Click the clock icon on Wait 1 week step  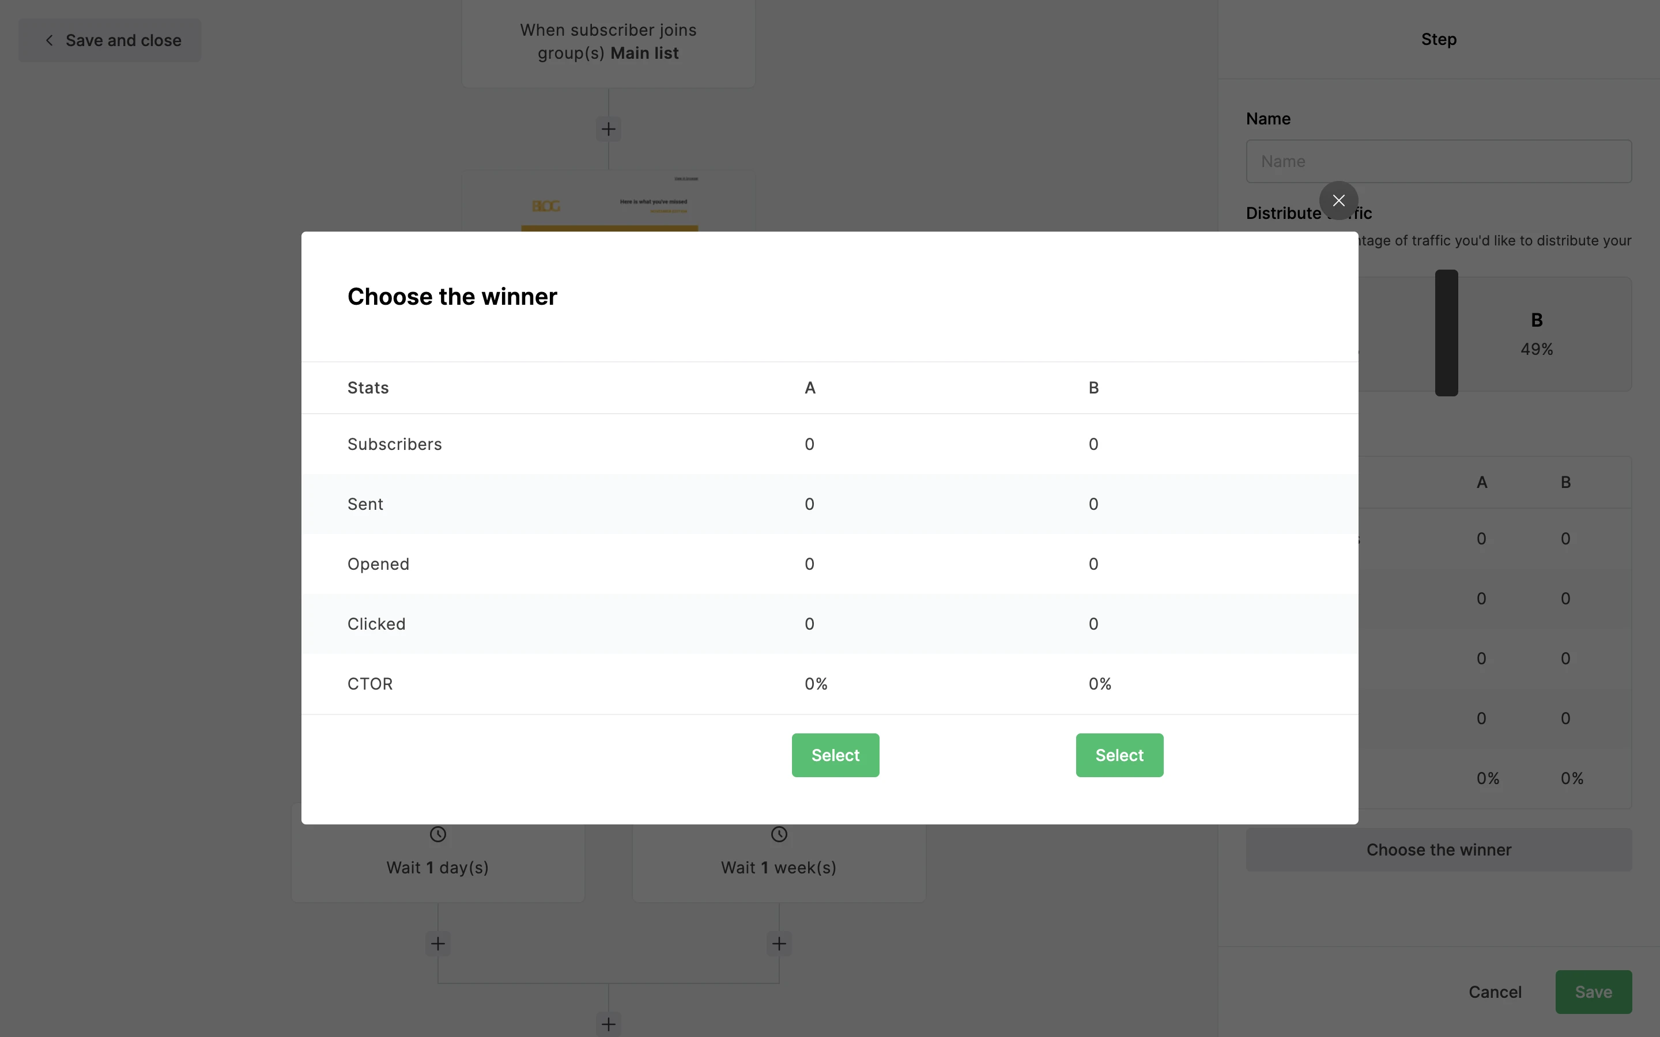[x=779, y=835]
